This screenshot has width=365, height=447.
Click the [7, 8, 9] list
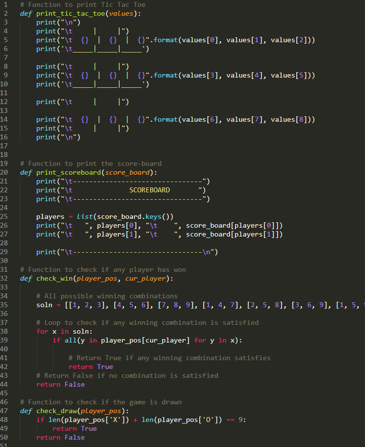click(176, 305)
